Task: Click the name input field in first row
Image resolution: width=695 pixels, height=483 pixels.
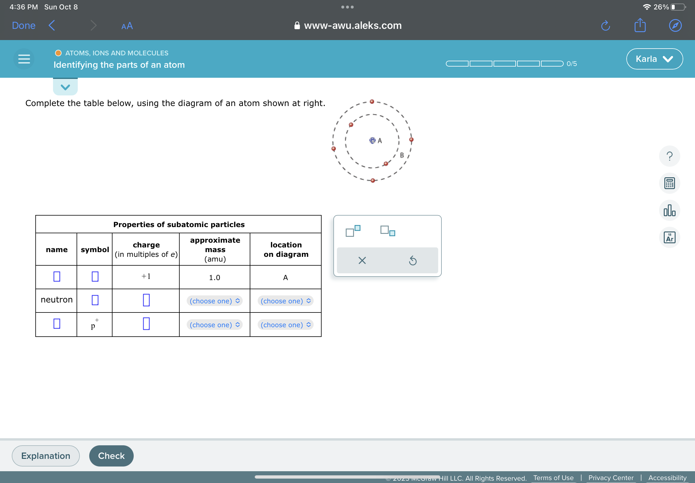Action: [x=56, y=277]
